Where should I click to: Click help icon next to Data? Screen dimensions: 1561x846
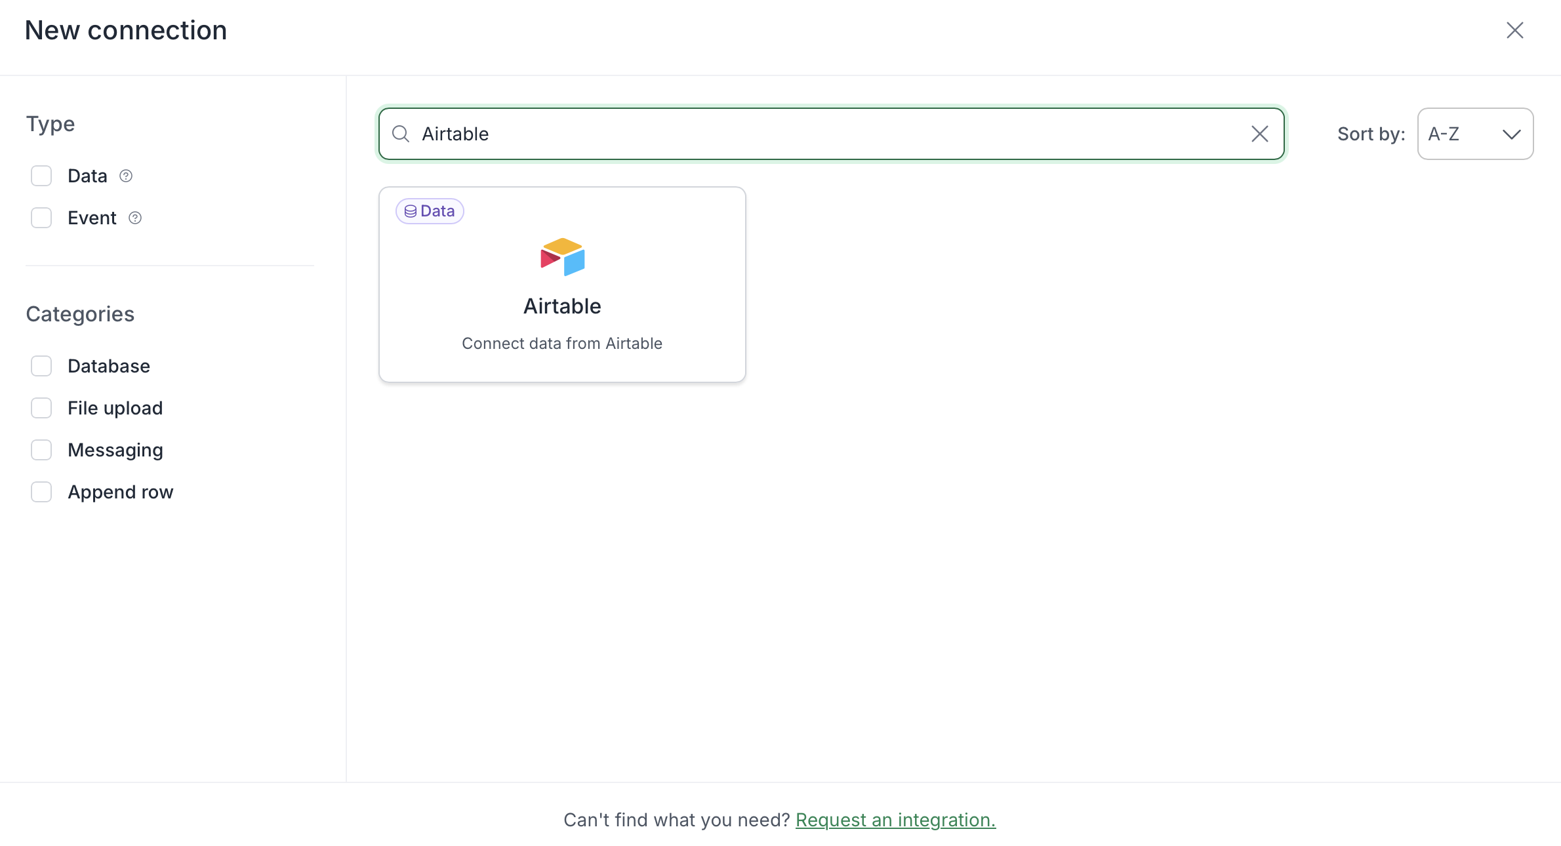pos(126,176)
